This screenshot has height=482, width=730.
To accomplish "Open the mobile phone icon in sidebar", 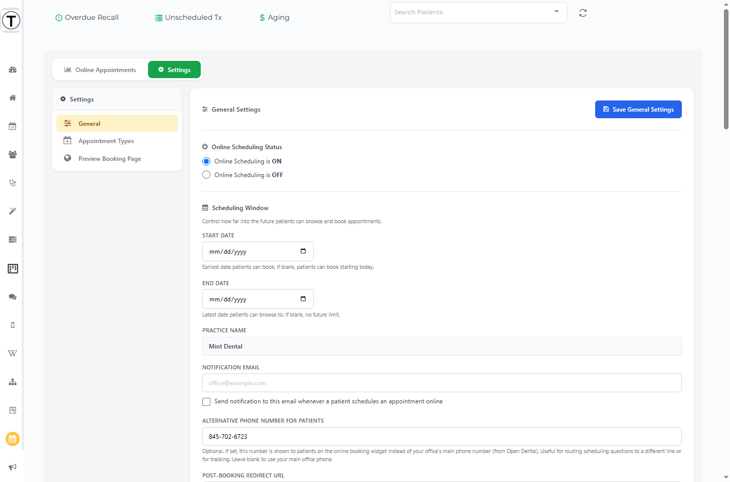I will (x=13, y=325).
